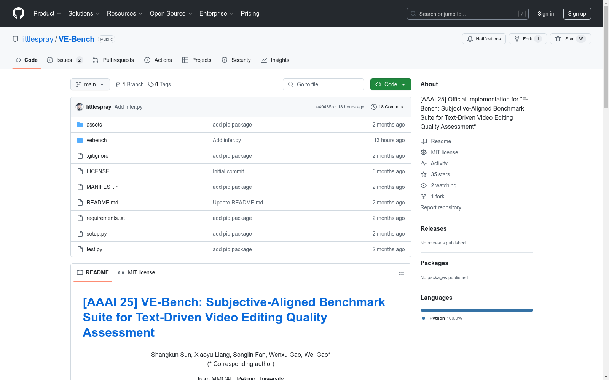Fork the VE-Bench repository
609x380 pixels.
point(528,39)
